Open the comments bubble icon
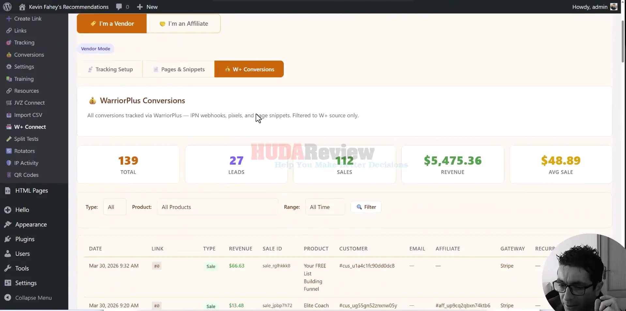 [x=119, y=7]
